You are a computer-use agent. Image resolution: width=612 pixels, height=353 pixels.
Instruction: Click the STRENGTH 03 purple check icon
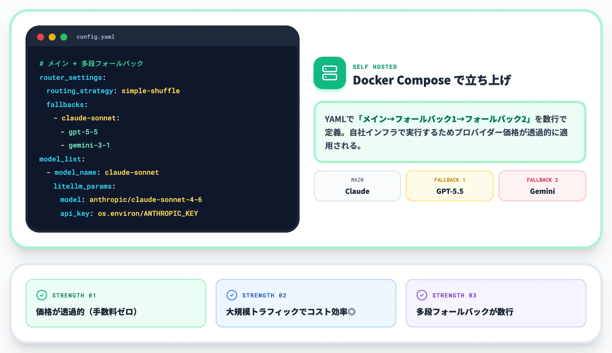(x=422, y=295)
